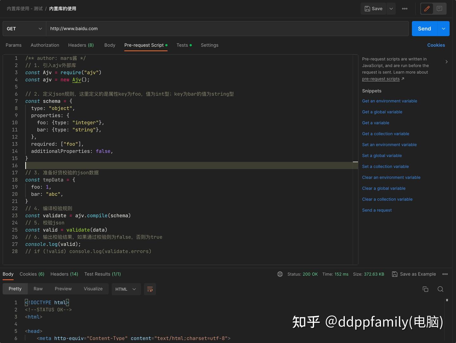Click the network globe icon by Status
The image size is (456, 343).
[x=280, y=274]
